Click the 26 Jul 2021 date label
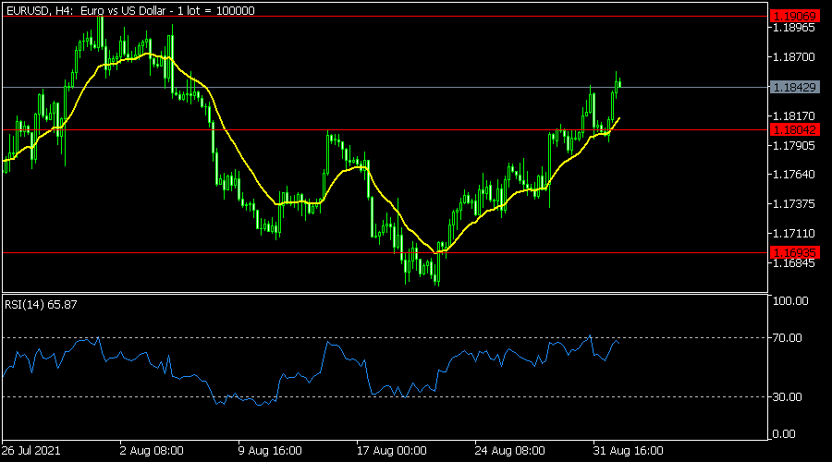This screenshot has height=462, width=832. pos(31,451)
